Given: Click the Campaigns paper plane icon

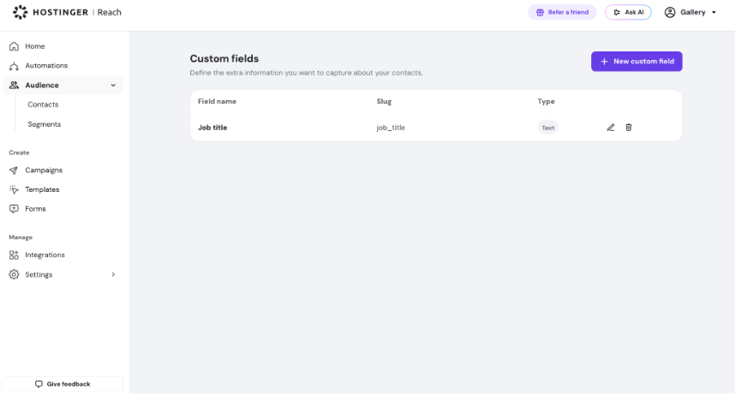Looking at the screenshot, I should [x=14, y=170].
